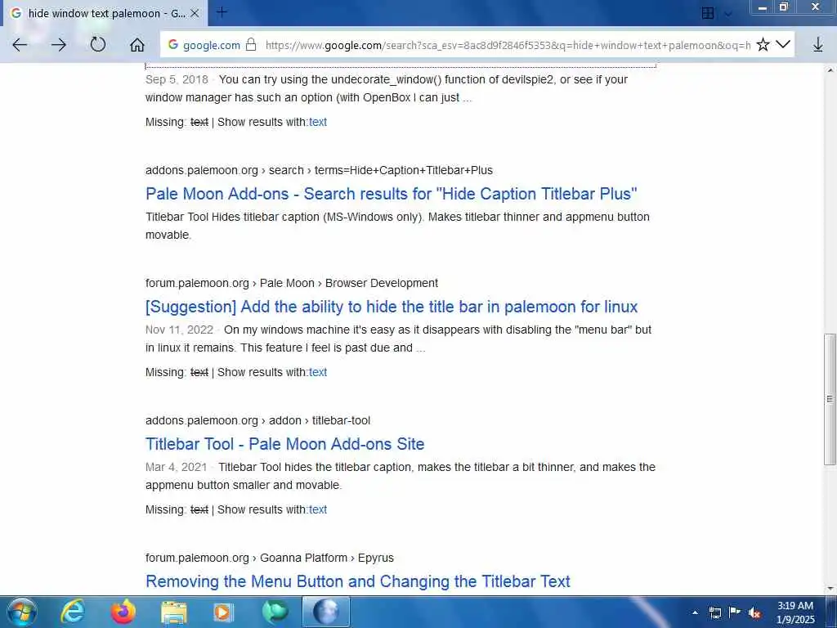837x628 pixels.
Task: Show hidden system tray icons arrow
Action: (695, 612)
